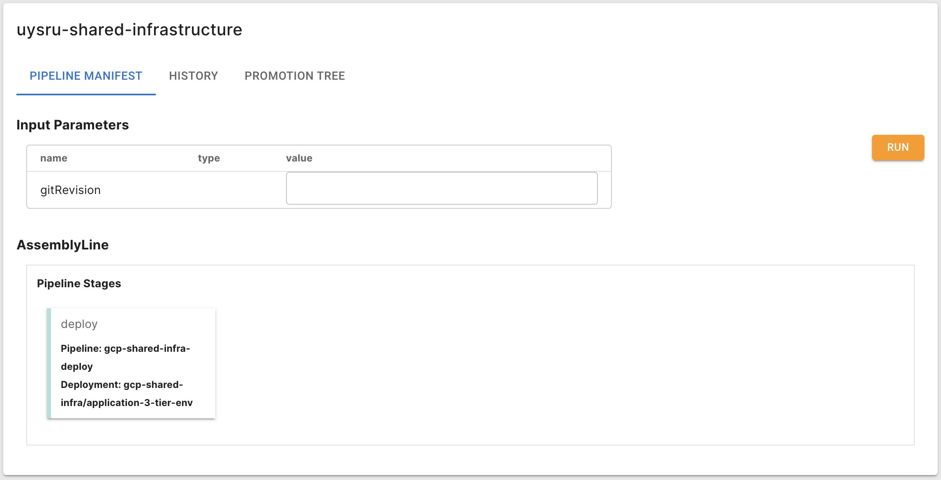
Task: Click the value column header
Action: pos(299,158)
